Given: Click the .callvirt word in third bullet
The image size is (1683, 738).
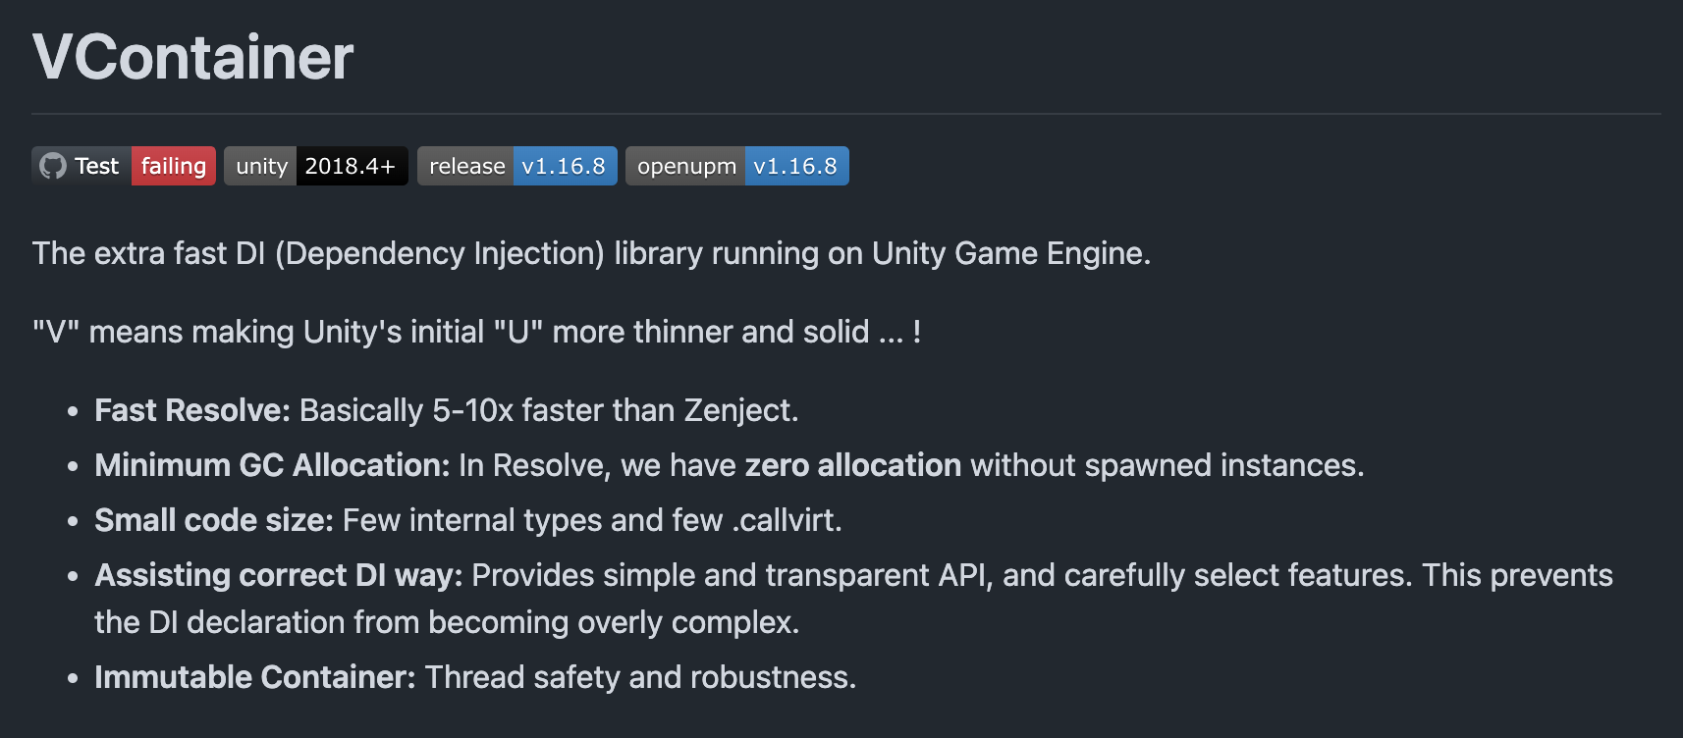Looking at the screenshot, I should coord(787,520).
